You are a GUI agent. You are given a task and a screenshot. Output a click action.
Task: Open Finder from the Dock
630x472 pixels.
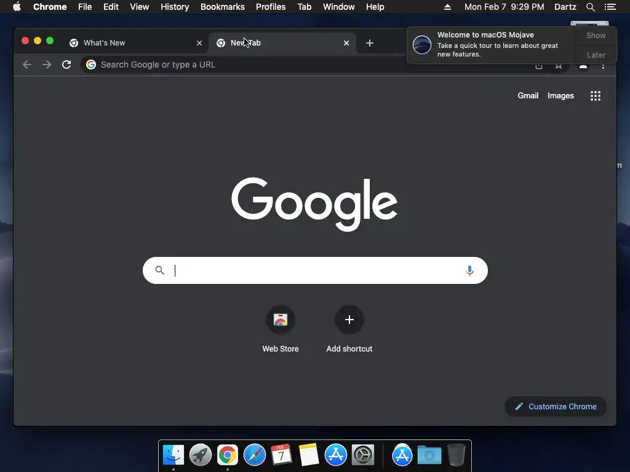tap(173, 455)
